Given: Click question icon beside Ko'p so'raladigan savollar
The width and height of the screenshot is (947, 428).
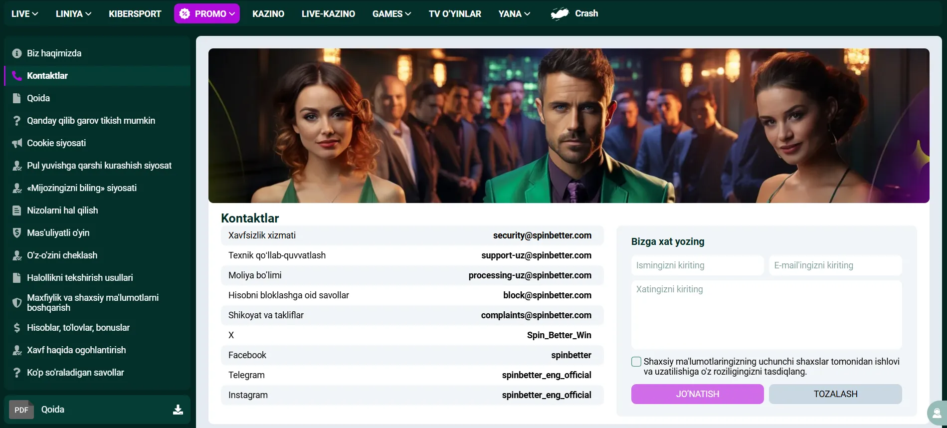Looking at the screenshot, I should point(17,373).
